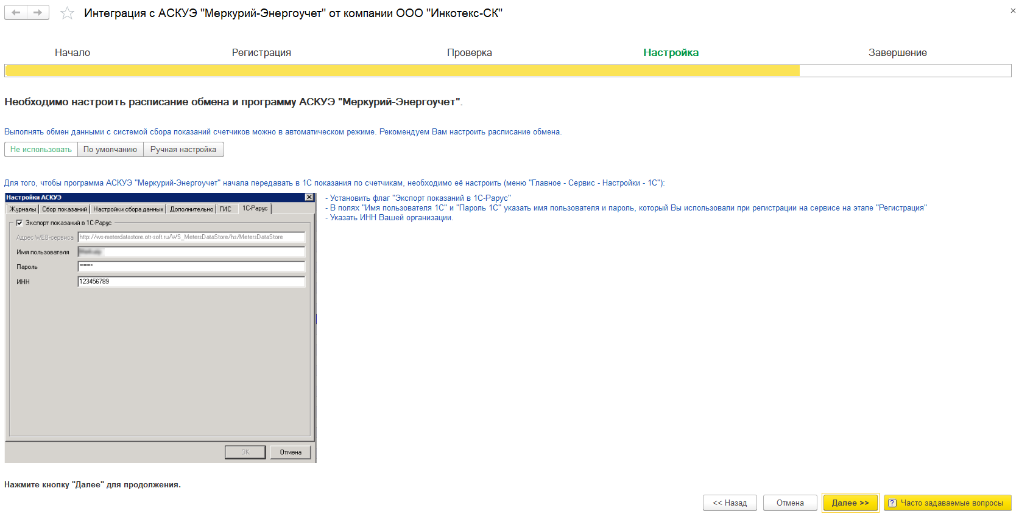The height and width of the screenshot is (519, 1019).
Task: Click the АСКУЭ settings screenshot image
Action: (x=160, y=327)
